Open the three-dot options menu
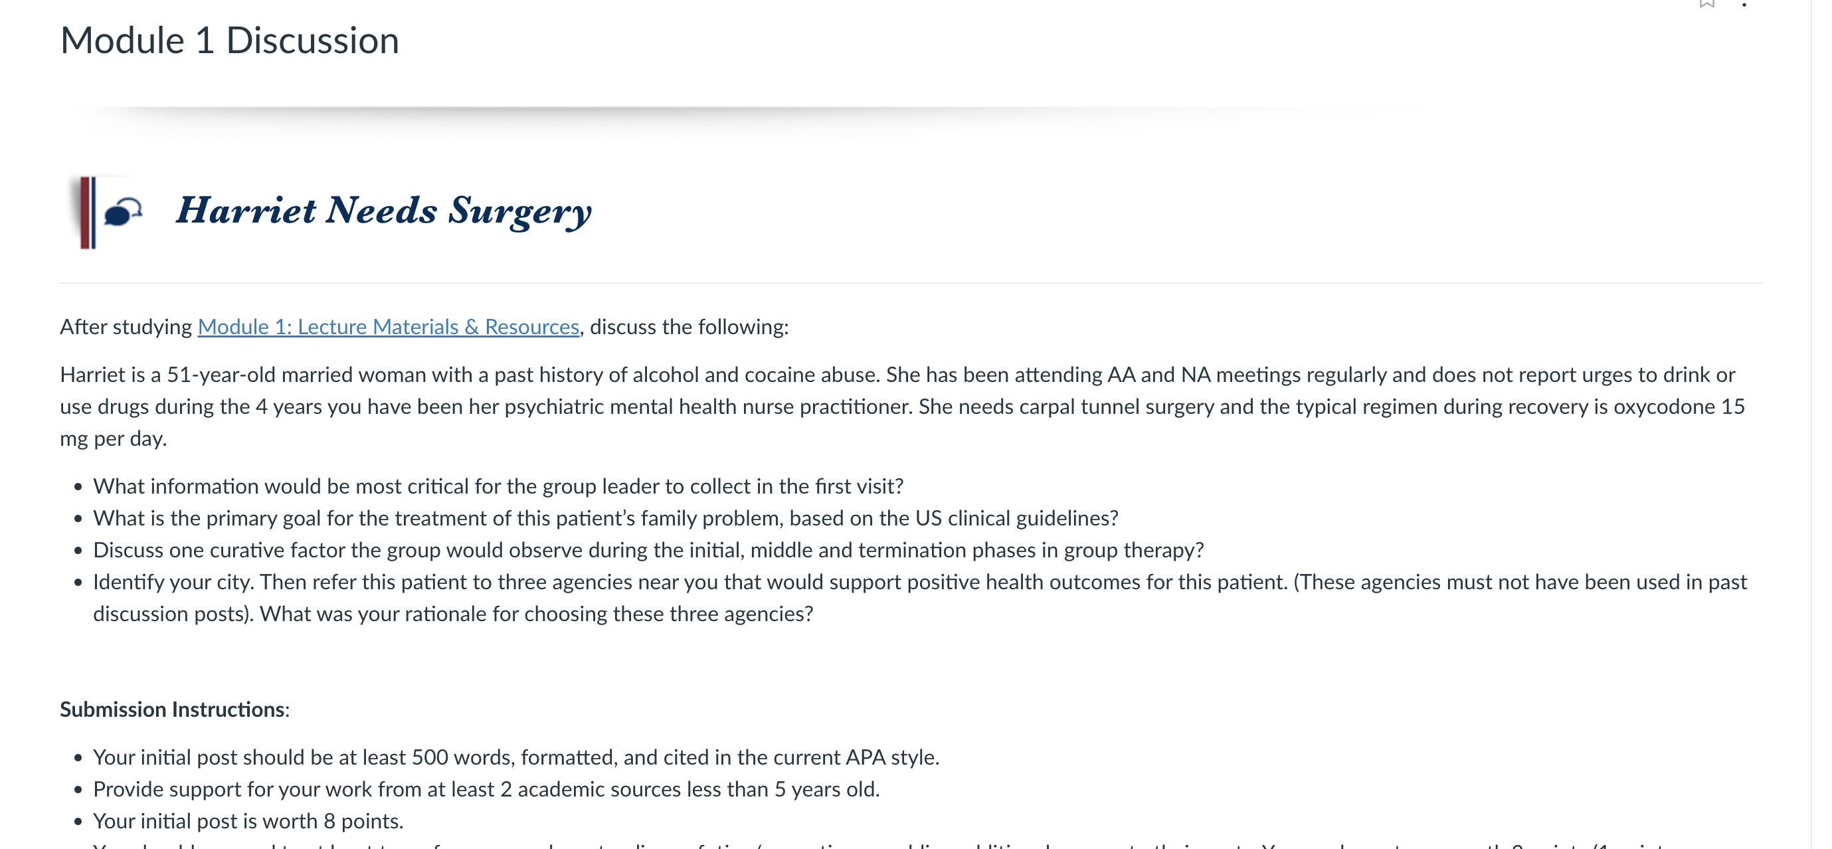The height and width of the screenshot is (849, 1832). [x=1744, y=3]
